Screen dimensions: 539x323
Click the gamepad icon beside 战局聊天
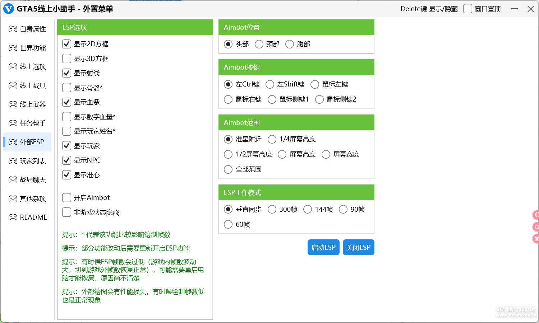[x=13, y=179]
